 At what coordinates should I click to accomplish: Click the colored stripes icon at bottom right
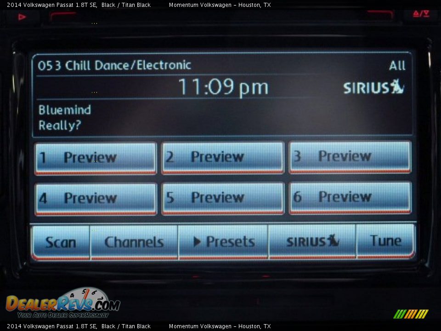411,314
